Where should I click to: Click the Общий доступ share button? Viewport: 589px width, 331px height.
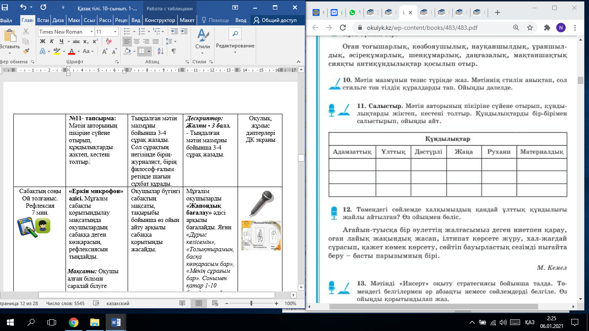[277, 20]
